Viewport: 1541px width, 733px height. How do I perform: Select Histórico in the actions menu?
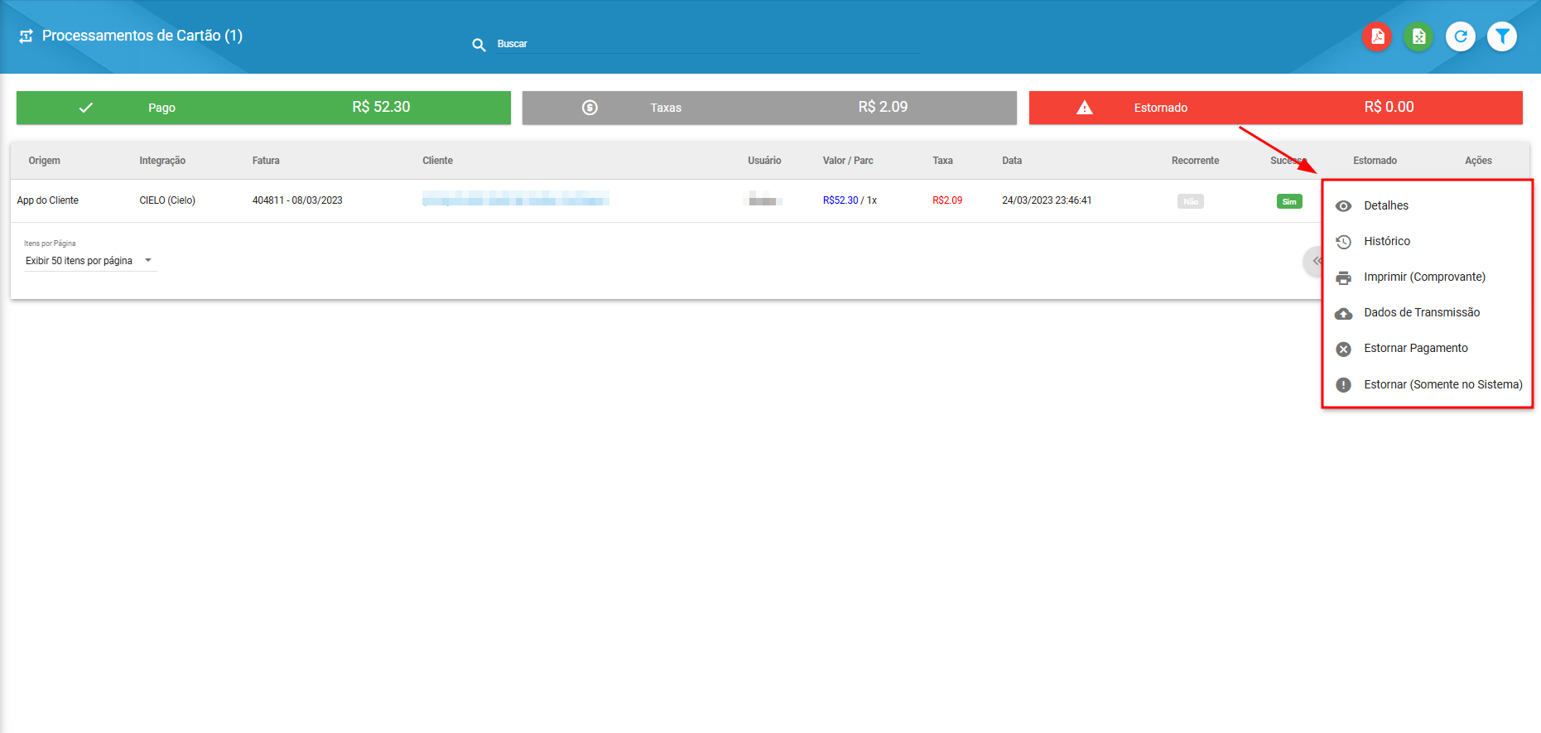click(1428, 241)
